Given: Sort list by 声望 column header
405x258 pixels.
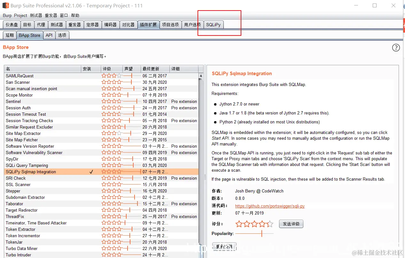Looking at the screenshot, I should [132, 69].
